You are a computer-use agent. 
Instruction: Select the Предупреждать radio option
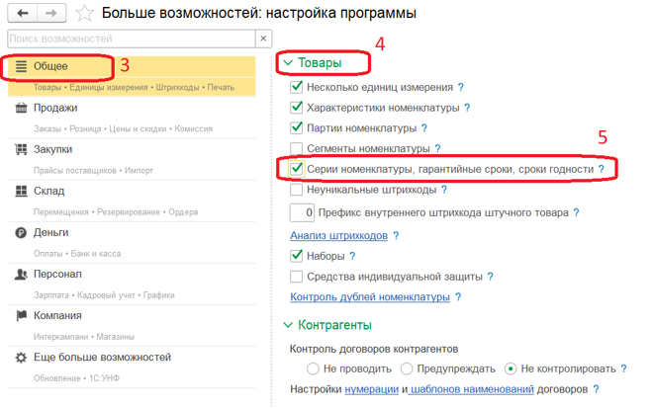point(407,368)
